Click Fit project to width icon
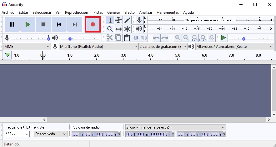This screenshot has width=276, height=147. click(203, 38)
